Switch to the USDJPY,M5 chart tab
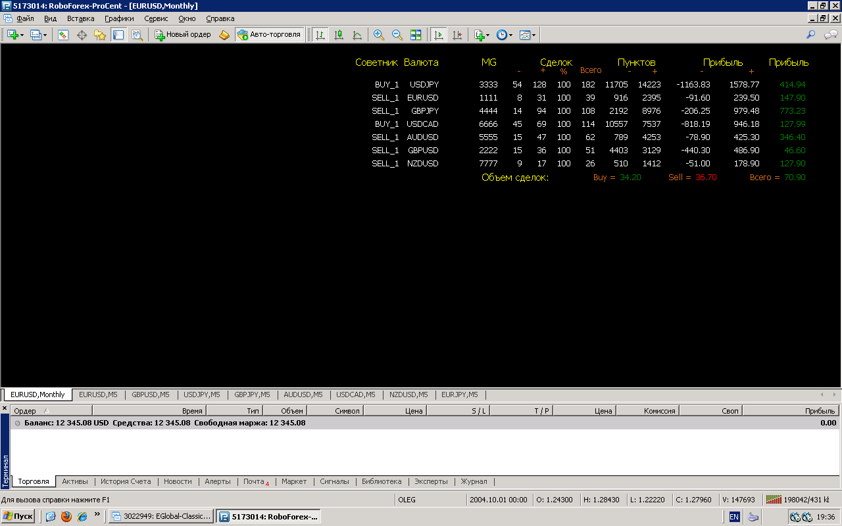Viewport: 842px width, 526px height. pyautogui.click(x=202, y=394)
